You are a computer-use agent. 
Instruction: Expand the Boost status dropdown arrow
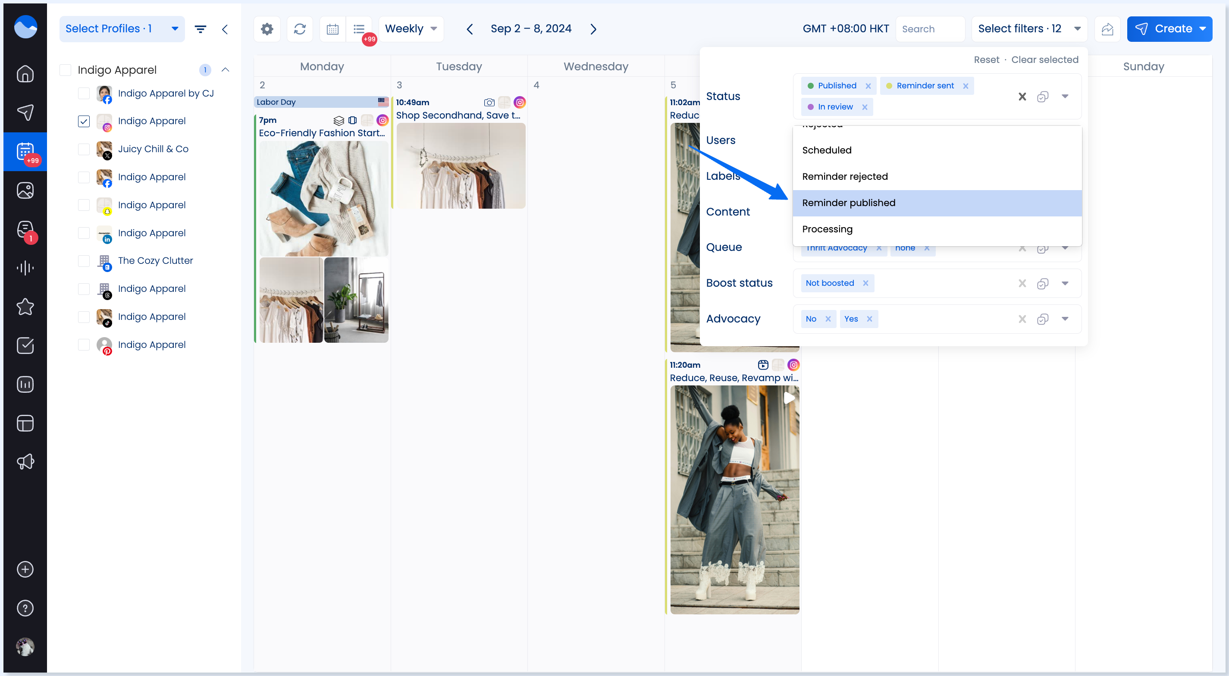pyautogui.click(x=1065, y=283)
